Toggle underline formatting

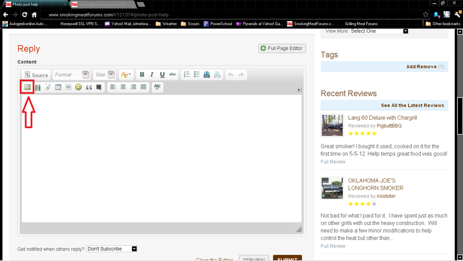(162, 75)
